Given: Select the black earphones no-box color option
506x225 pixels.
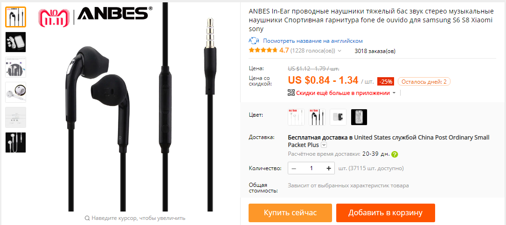Looking at the screenshot, I should click(317, 117).
